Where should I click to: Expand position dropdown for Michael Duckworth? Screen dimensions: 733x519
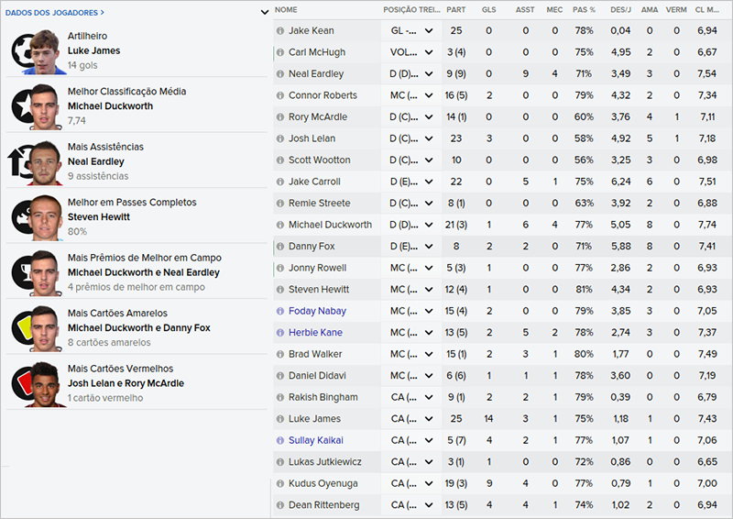coord(428,225)
